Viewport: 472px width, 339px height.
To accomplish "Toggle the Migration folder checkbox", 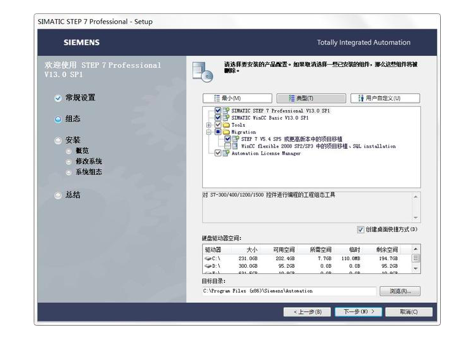I will [218, 132].
